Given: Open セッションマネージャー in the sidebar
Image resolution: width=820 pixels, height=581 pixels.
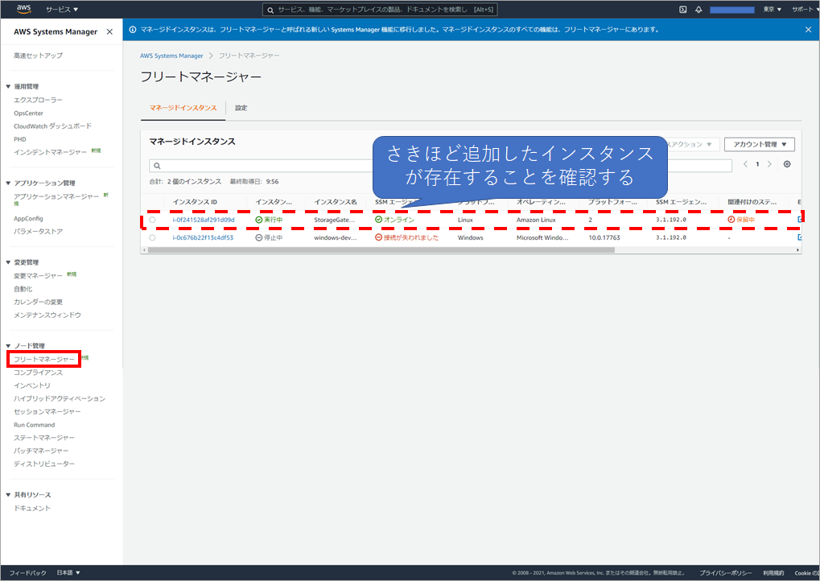Looking at the screenshot, I should (x=47, y=411).
